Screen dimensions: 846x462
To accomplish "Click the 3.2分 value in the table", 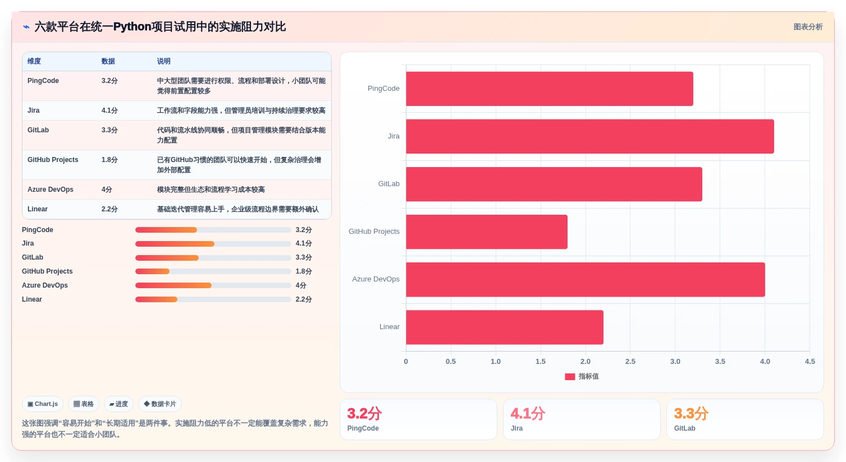I will tap(109, 81).
